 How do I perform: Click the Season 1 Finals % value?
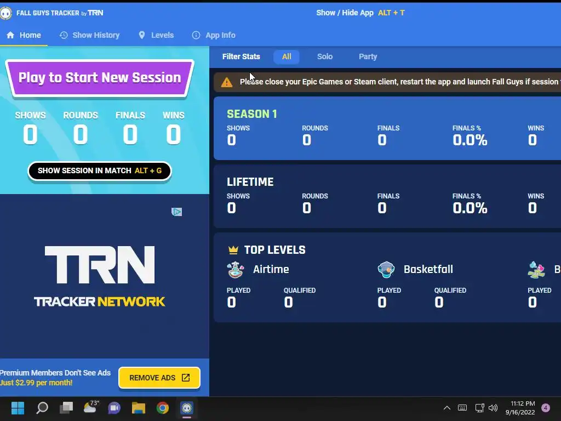pos(470,140)
